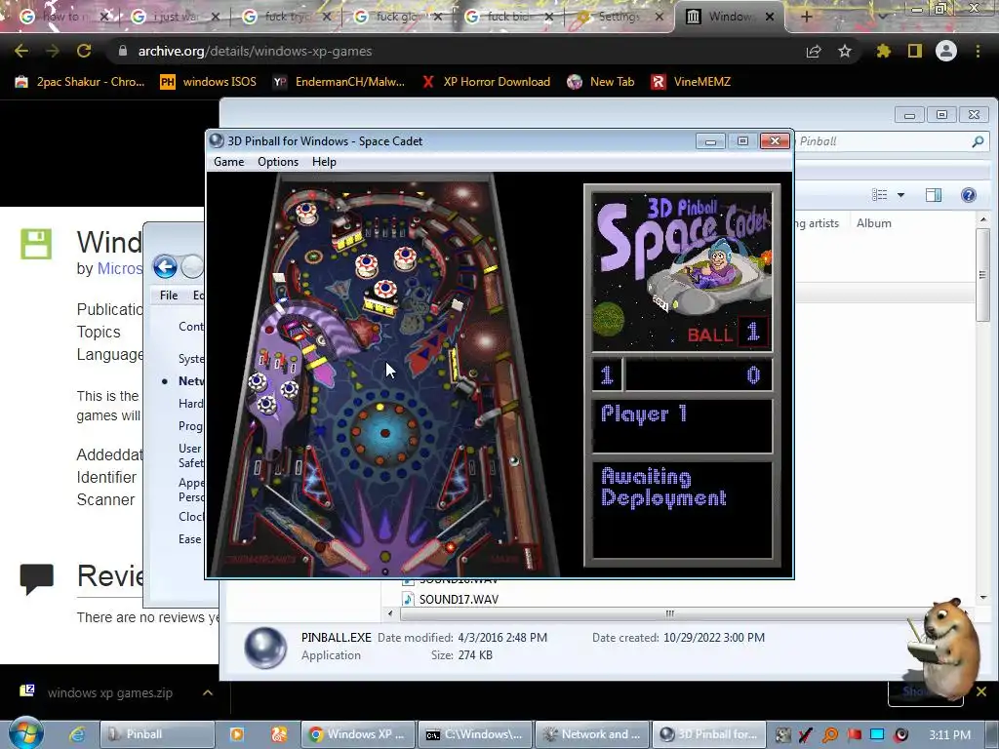Click the reviews speech bubble icon
The width and height of the screenshot is (999, 749).
36,578
